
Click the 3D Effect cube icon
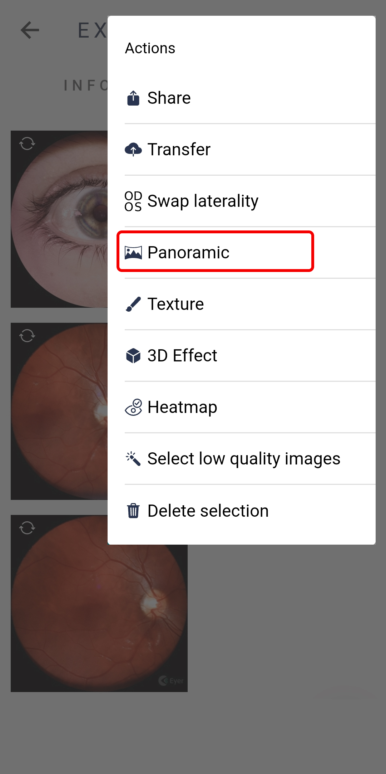pyautogui.click(x=133, y=356)
